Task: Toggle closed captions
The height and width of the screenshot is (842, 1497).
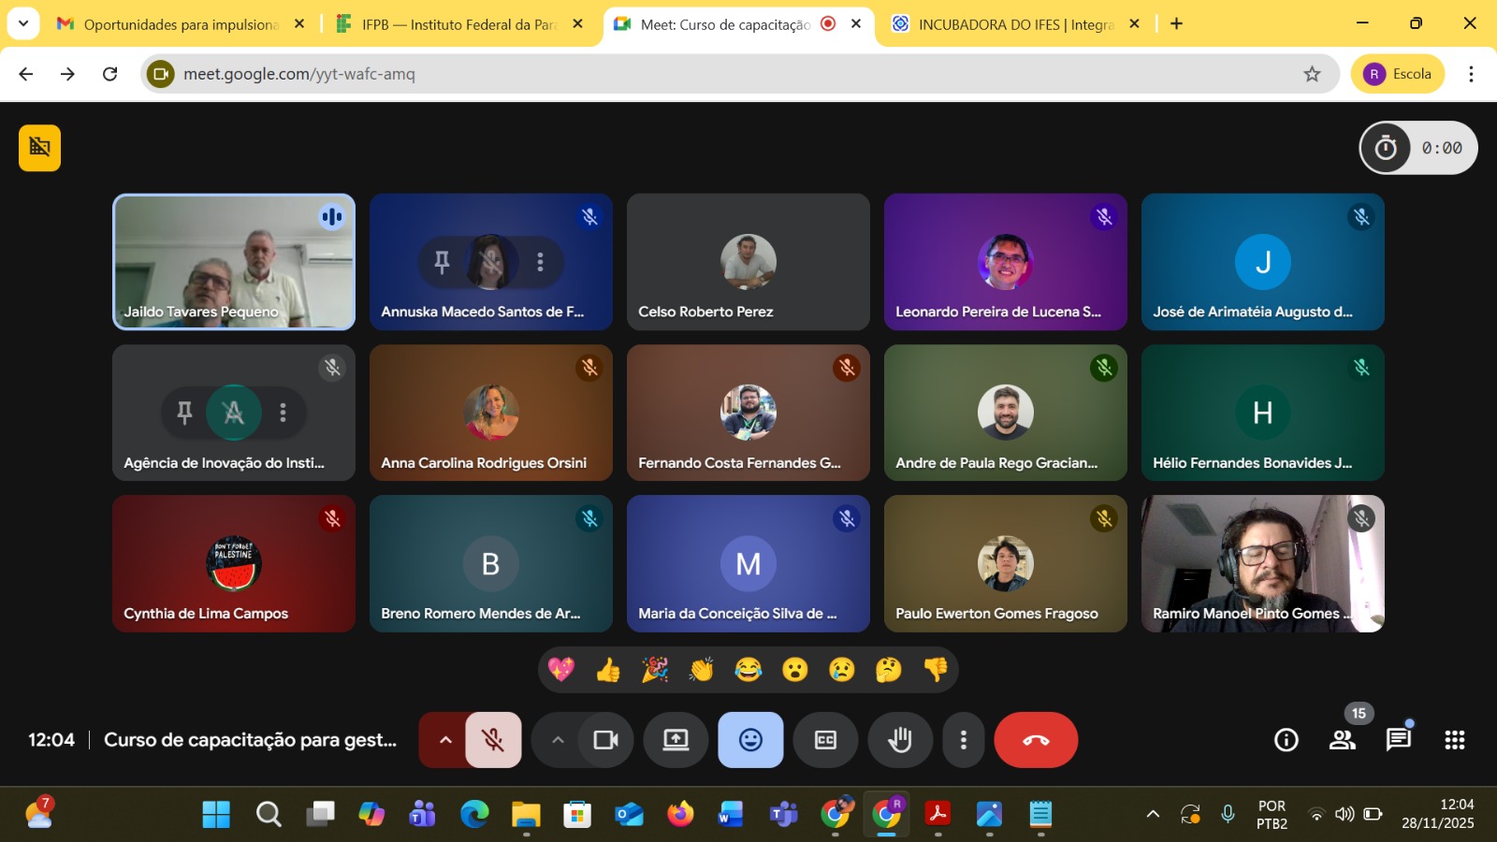Action: coord(825,740)
